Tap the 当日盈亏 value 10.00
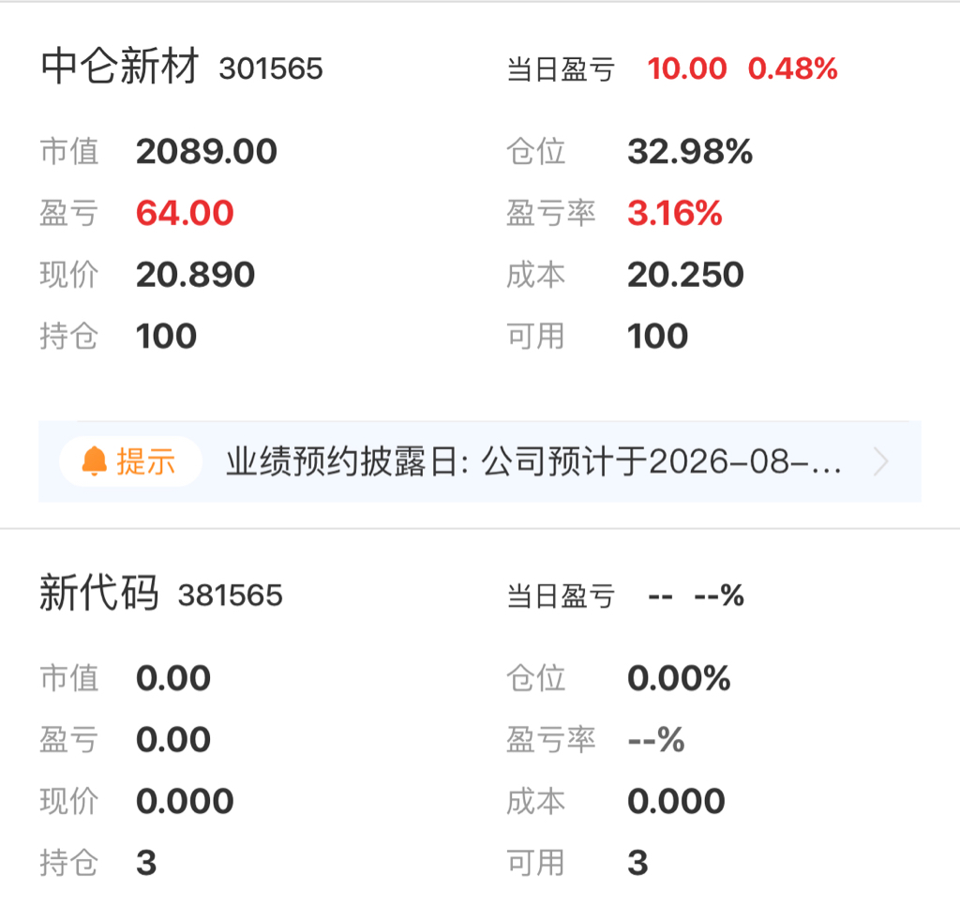Image resolution: width=960 pixels, height=921 pixels. pos(687,68)
